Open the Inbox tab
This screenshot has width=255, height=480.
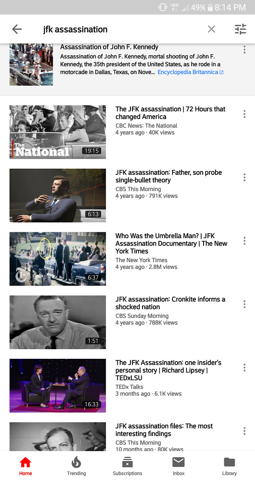point(178,466)
